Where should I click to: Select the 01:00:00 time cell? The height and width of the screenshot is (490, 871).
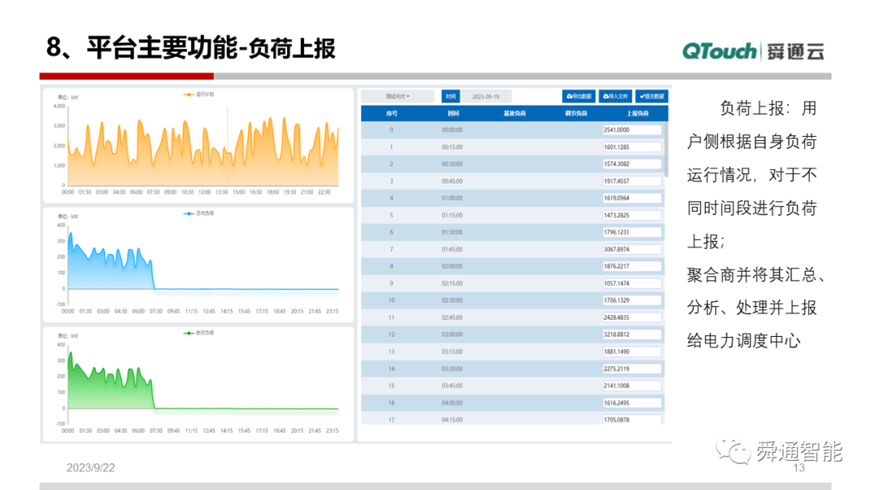452,198
